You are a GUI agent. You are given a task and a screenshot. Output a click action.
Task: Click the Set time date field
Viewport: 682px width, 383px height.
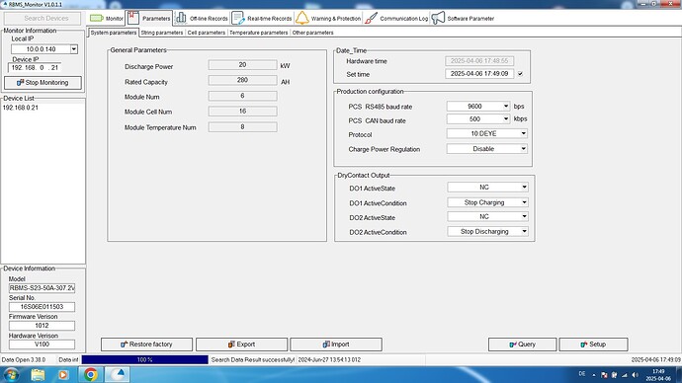[x=479, y=74]
